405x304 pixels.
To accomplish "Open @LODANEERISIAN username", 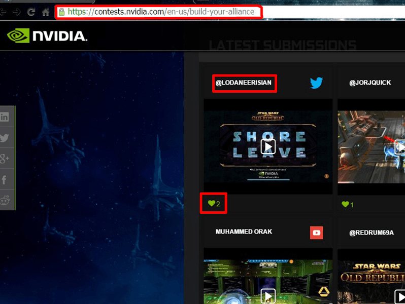I will click(x=244, y=83).
